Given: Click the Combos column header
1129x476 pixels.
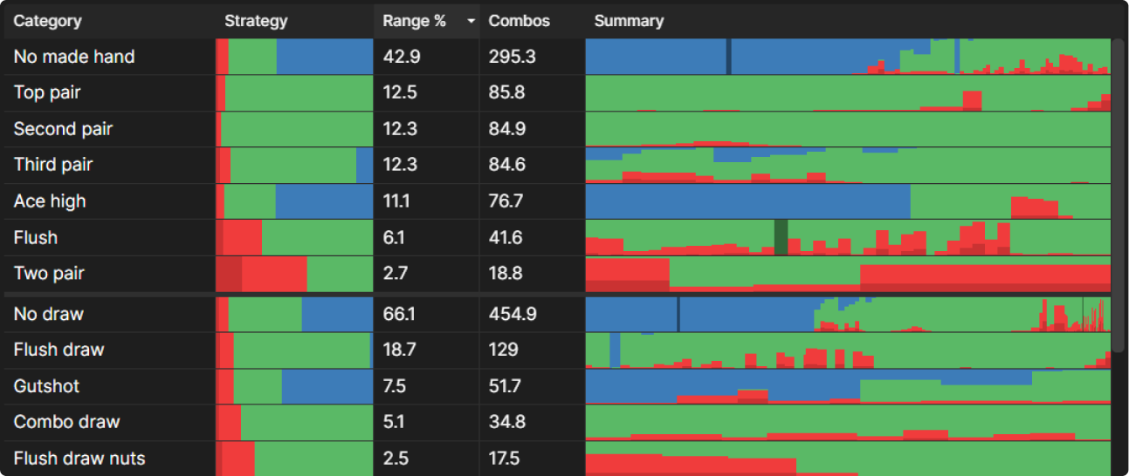Looking at the screenshot, I should [x=520, y=21].
